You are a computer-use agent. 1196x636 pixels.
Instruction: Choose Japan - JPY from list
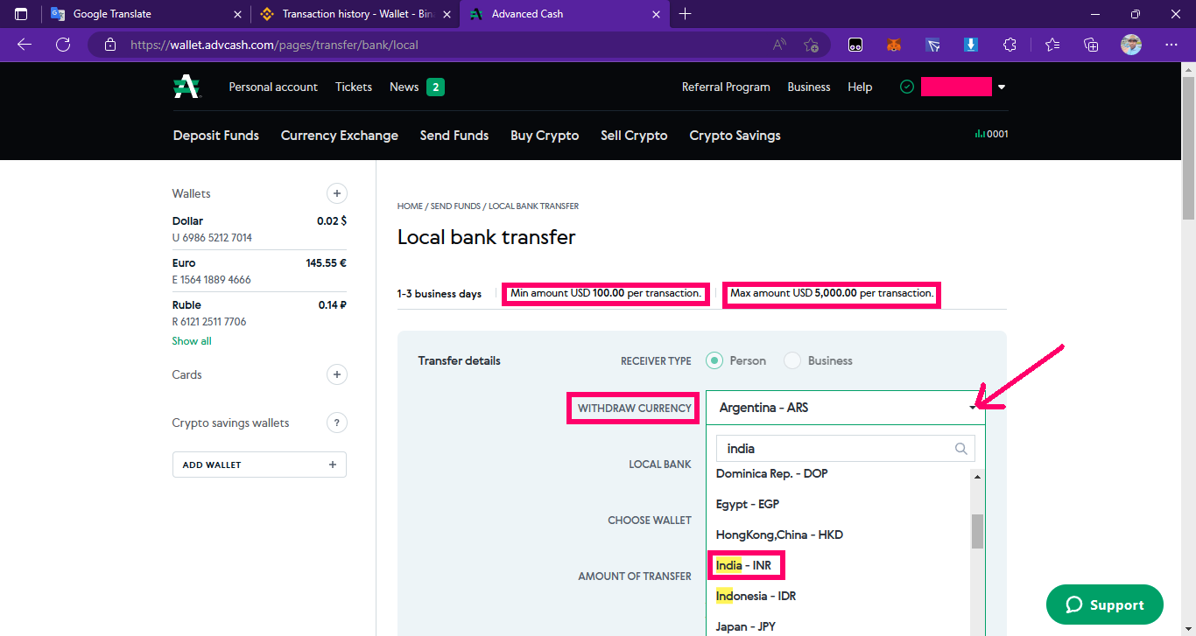tap(746, 626)
